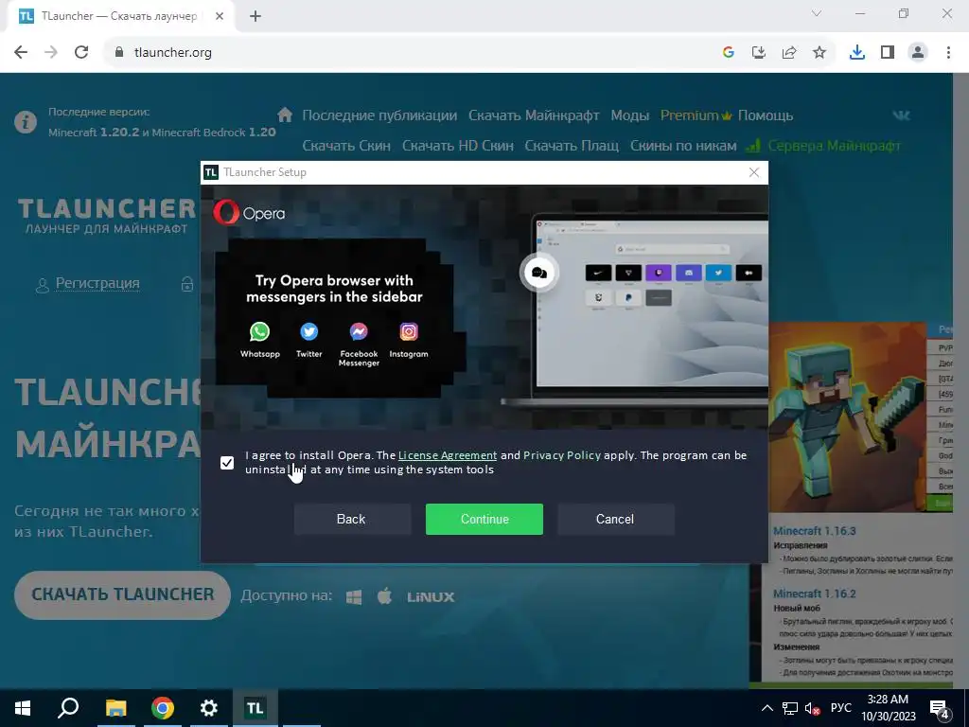Open Windows taskbar search
The height and width of the screenshot is (727, 969).
68,708
